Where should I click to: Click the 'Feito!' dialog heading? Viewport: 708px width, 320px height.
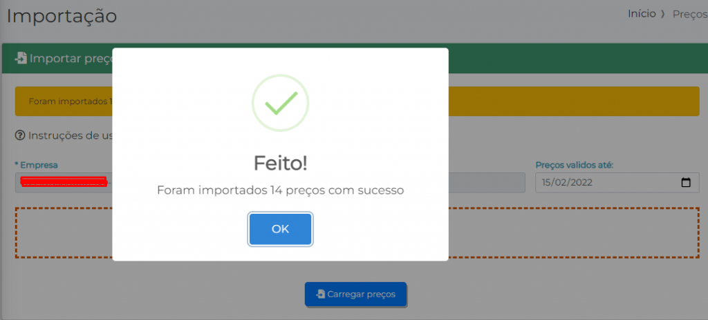pyautogui.click(x=280, y=163)
